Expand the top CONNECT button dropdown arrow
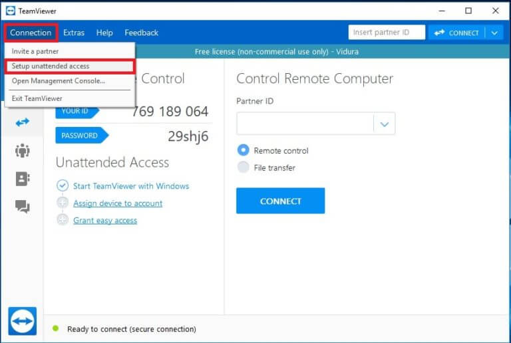The image size is (511, 343). pos(494,33)
